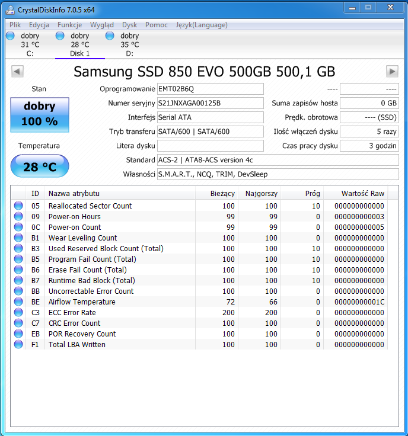Click the dobry 100 % health status button
Screen dimensions: 408x436
(40, 114)
